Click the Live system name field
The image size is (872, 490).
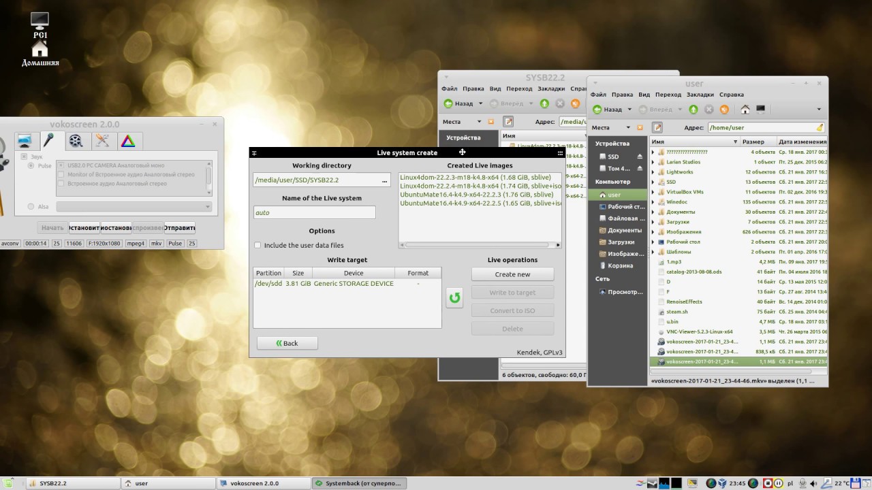tap(314, 212)
